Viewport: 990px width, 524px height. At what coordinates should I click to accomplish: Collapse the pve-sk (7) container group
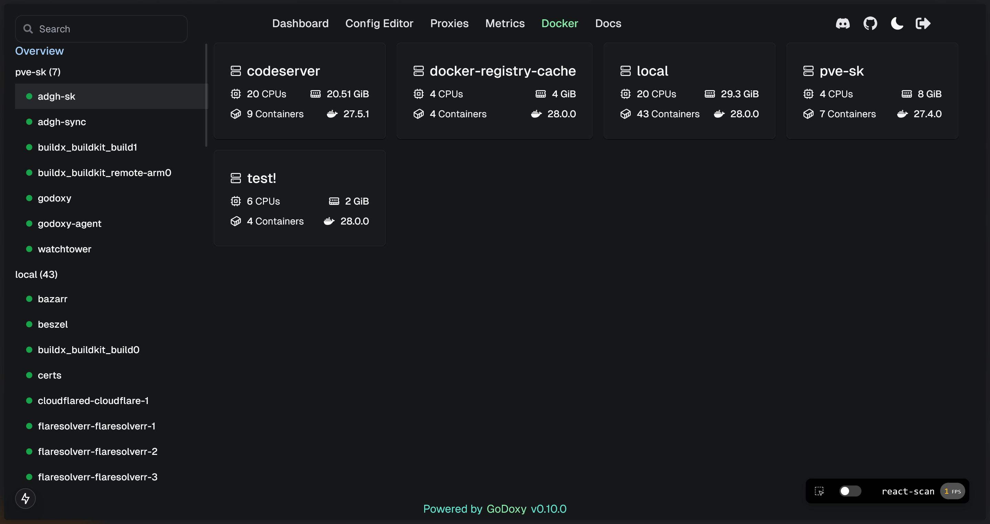[37, 72]
